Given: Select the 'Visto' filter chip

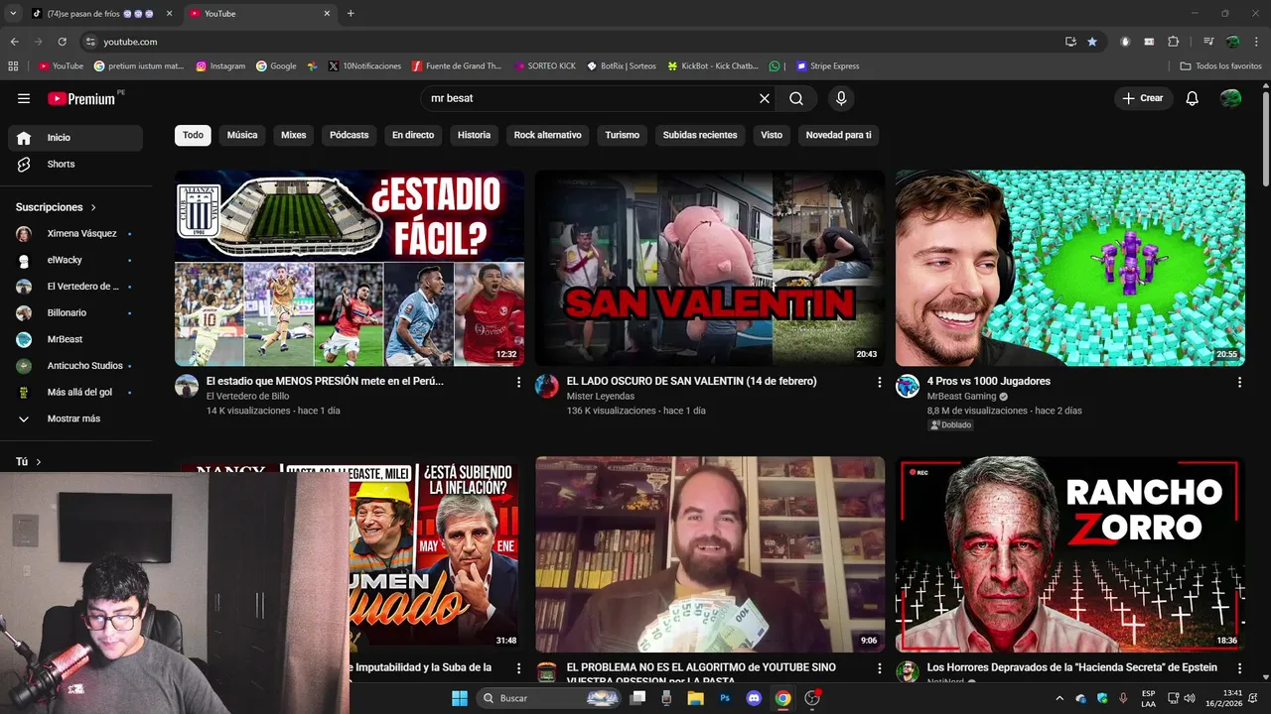Looking at the screenshot, I should (772, 135).
